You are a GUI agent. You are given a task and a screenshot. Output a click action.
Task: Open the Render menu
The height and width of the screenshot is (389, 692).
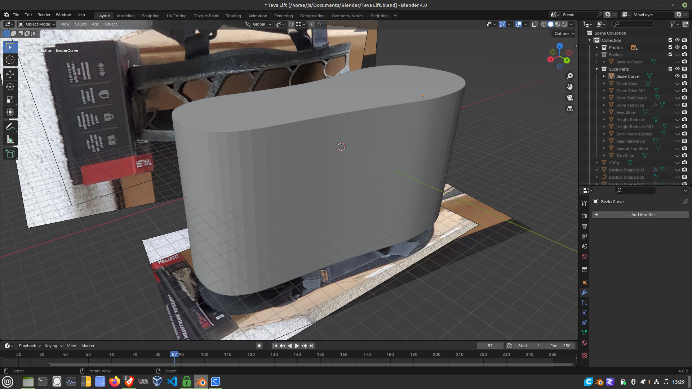coord(44,15)
